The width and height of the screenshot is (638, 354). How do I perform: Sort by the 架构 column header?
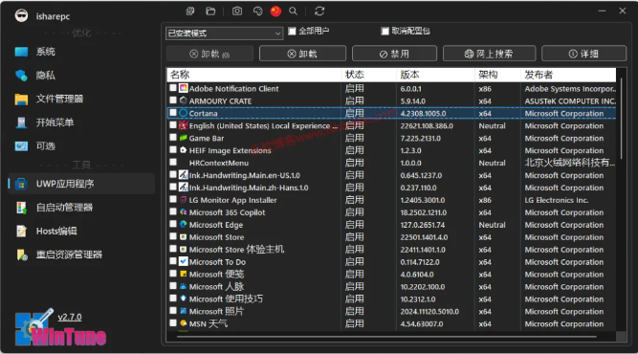click(x=497, y=75)
